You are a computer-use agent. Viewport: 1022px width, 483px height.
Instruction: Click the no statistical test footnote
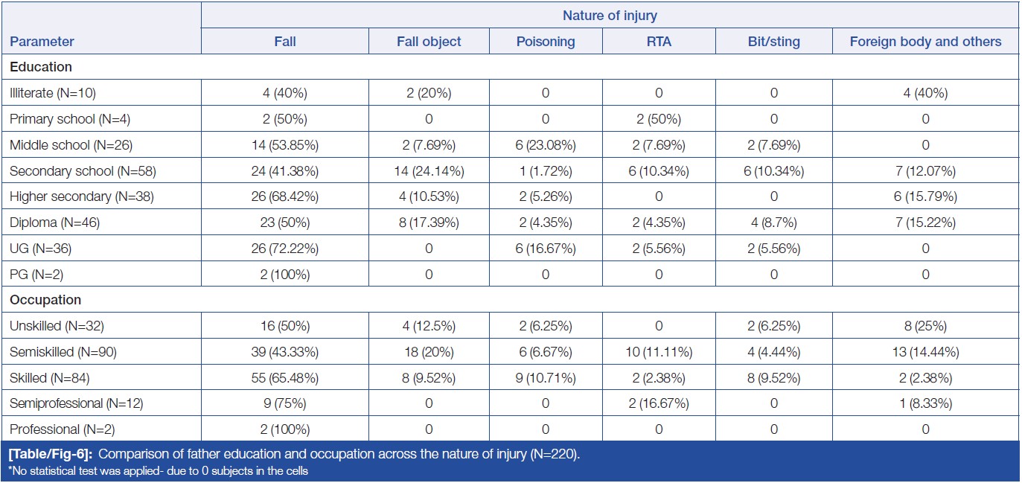click(x=158, y=470)
